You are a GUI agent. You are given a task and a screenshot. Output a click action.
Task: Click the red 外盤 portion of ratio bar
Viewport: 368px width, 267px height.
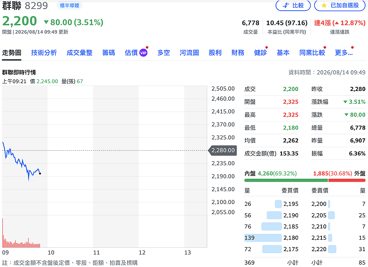click(x=347, y=180)
